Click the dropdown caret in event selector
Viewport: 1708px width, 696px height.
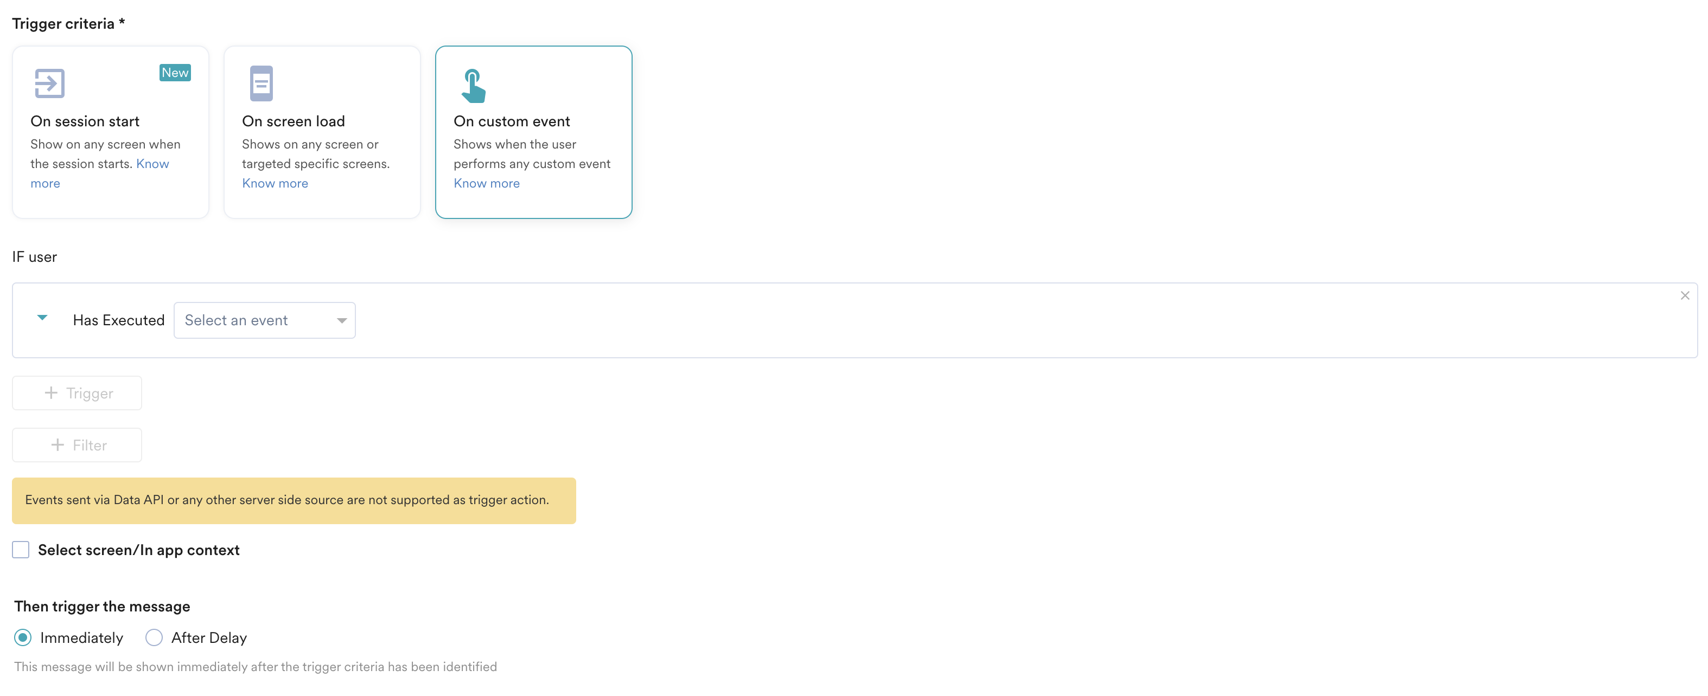click(341, 320)
